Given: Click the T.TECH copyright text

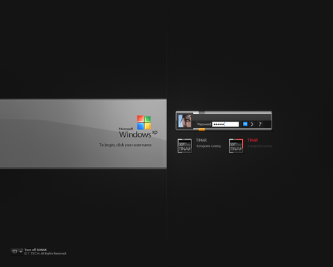Looking at the screenshot, I should pyautogui.click(x=45, y=254).
